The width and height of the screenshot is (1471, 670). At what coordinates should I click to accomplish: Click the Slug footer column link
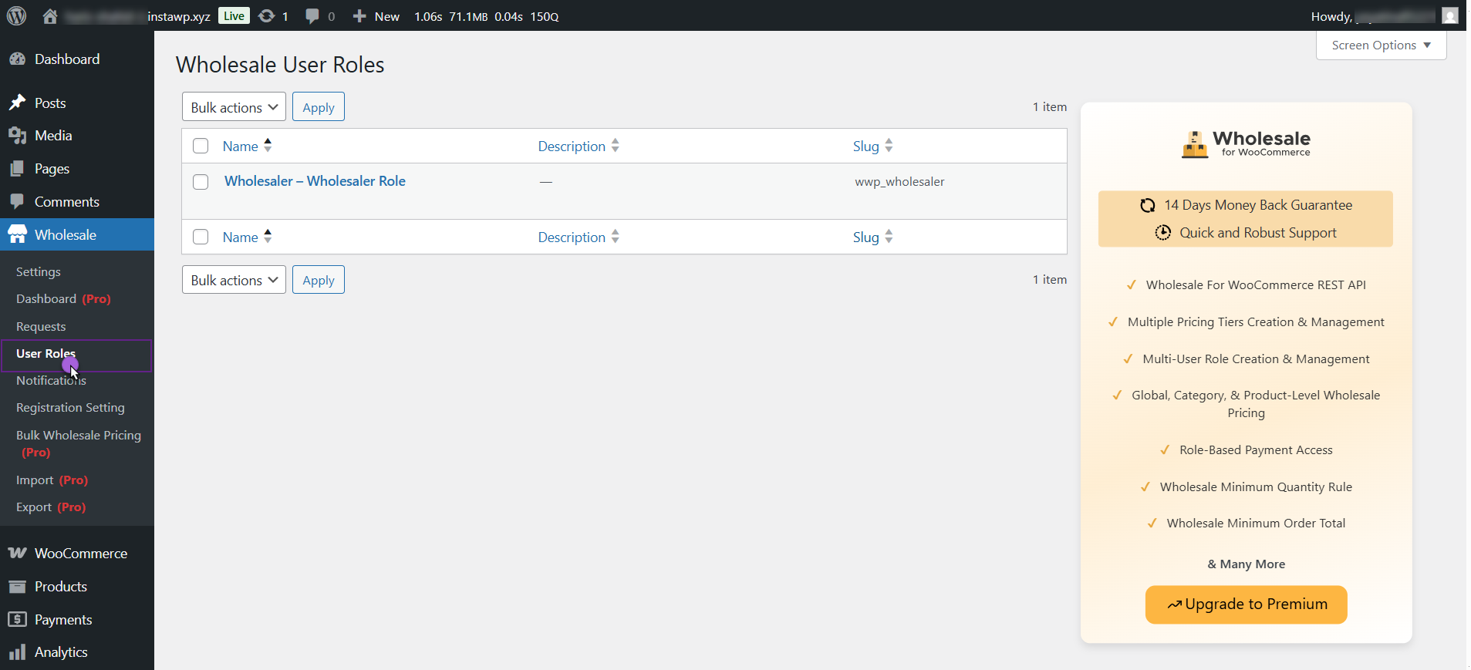pyautogui.click(x=866, y=237)
